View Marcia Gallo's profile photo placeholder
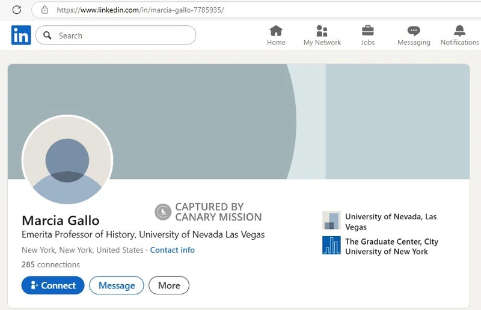The height and width of the screenshot is (310, 481). click(x=67, y=160)
